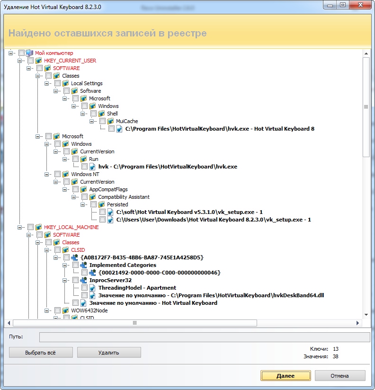The width and height of the screenshot is (375, 390).
Task: Click the 8.2.3.0 vk_setup.exe value icon
Action: [110, 220]
